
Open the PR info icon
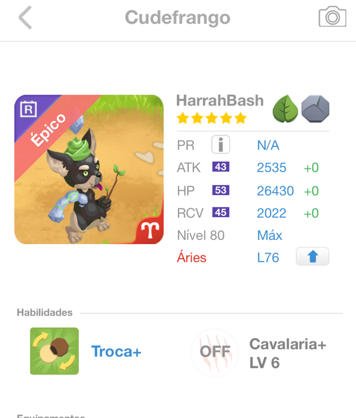(221, 145)
